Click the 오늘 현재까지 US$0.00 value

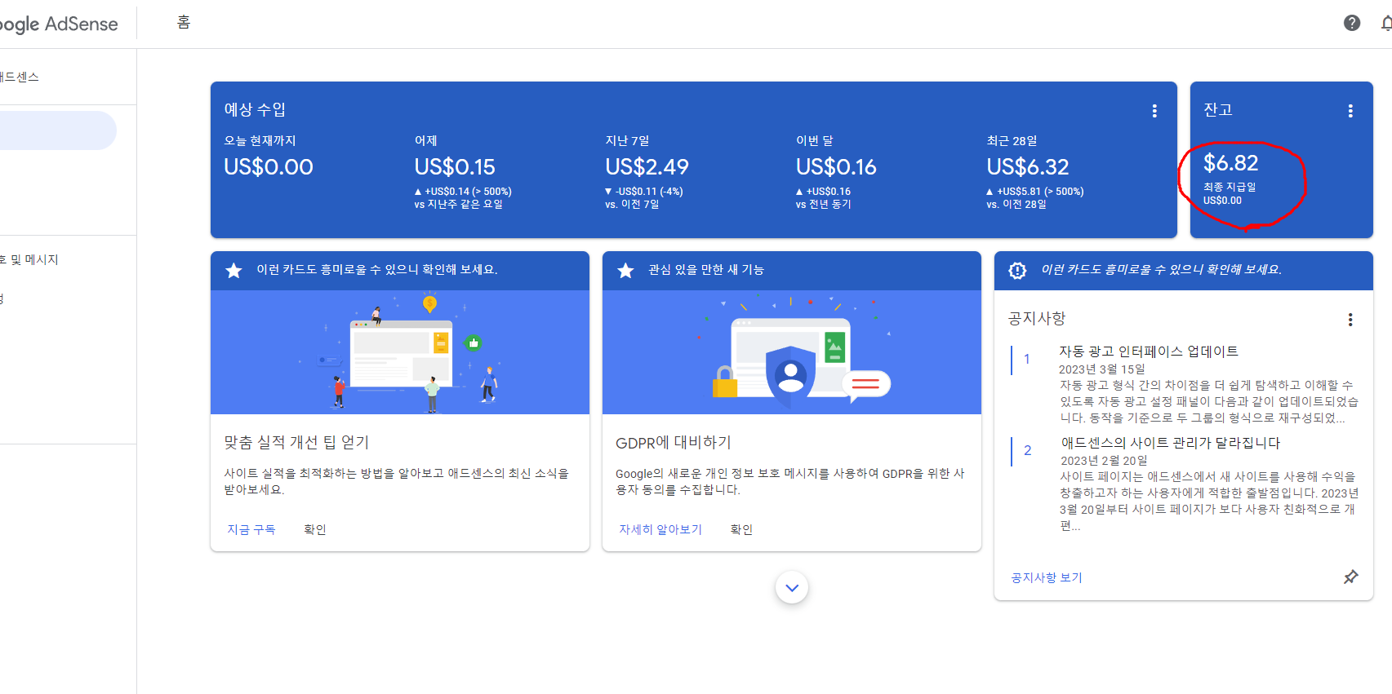(x=269, y=167)
